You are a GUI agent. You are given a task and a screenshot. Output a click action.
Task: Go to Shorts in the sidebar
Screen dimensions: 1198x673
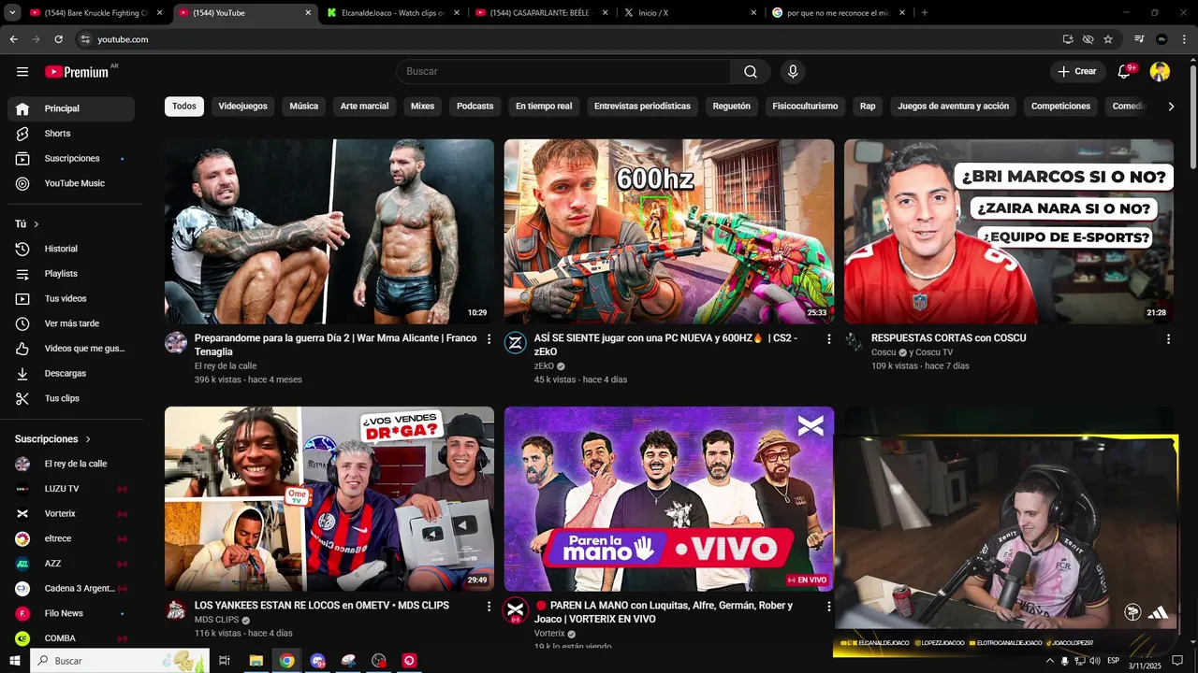coord(71,134)
